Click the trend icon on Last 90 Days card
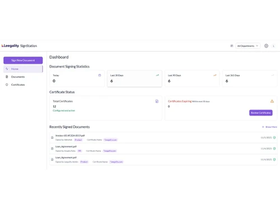This screenshot has height=210, width=280. (215, 75)
